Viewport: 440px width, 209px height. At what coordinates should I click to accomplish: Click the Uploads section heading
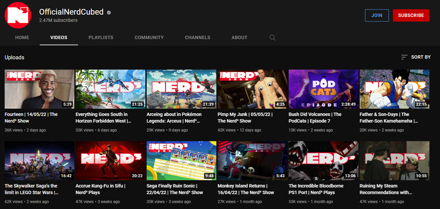15,57
